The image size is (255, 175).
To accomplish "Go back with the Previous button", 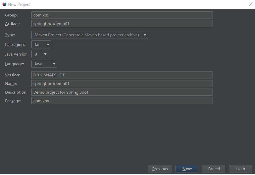I will coord(160,169).
